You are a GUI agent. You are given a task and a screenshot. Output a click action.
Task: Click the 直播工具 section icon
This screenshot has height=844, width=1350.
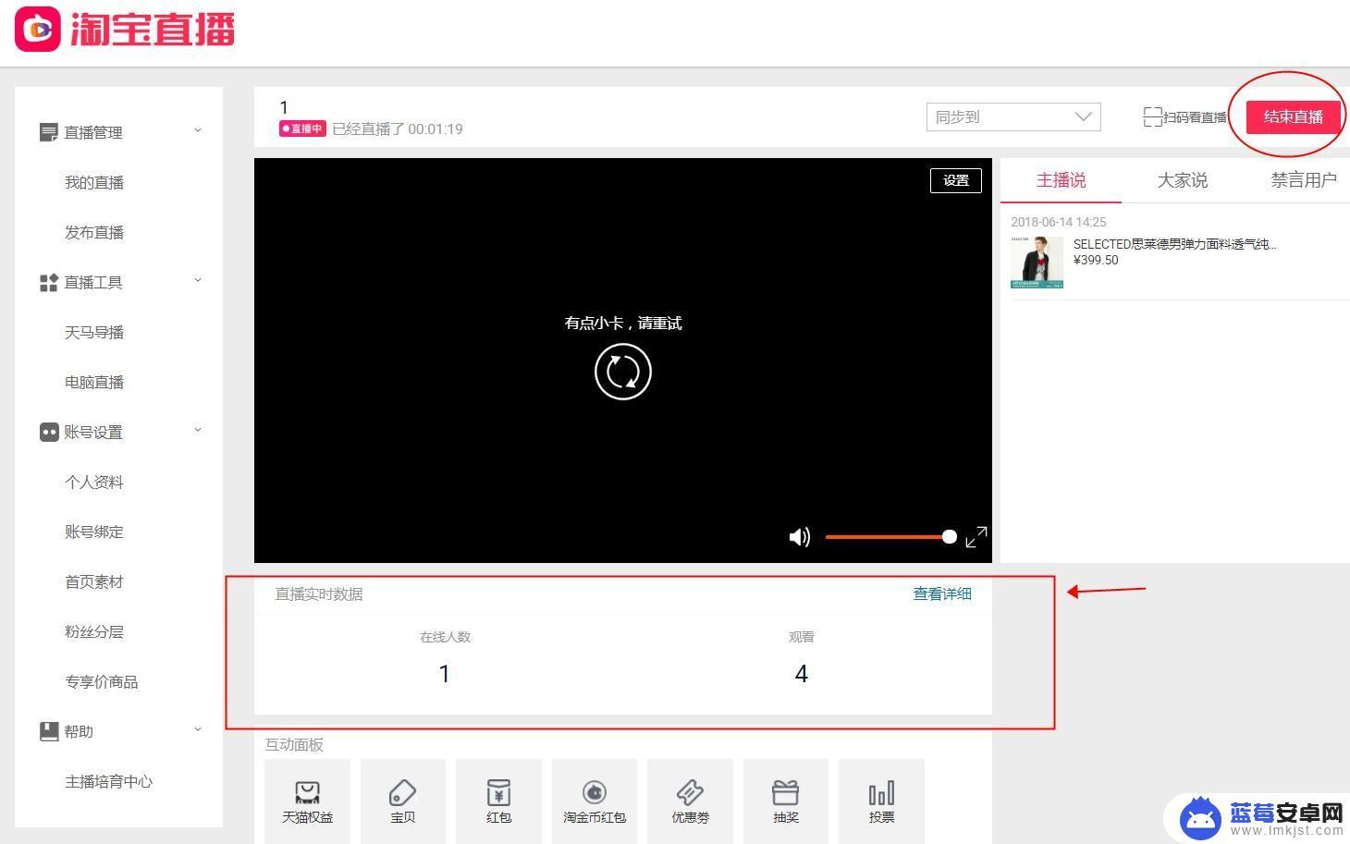[x=49, y=283]
